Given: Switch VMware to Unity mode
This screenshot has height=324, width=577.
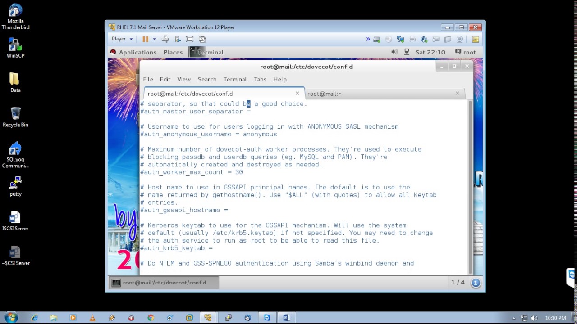Looking at the screenshot, I should (202, 39).
